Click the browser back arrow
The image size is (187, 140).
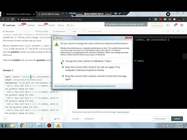3,19
